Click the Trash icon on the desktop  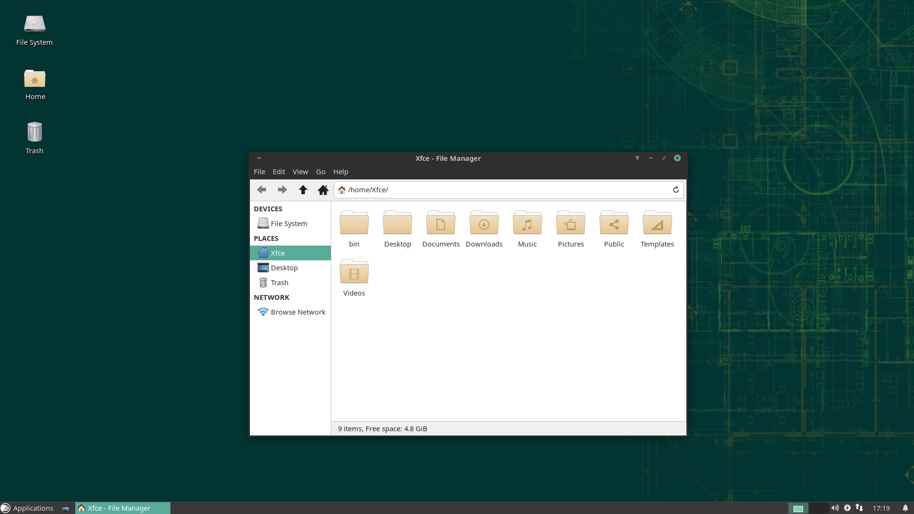click(34, 133)
